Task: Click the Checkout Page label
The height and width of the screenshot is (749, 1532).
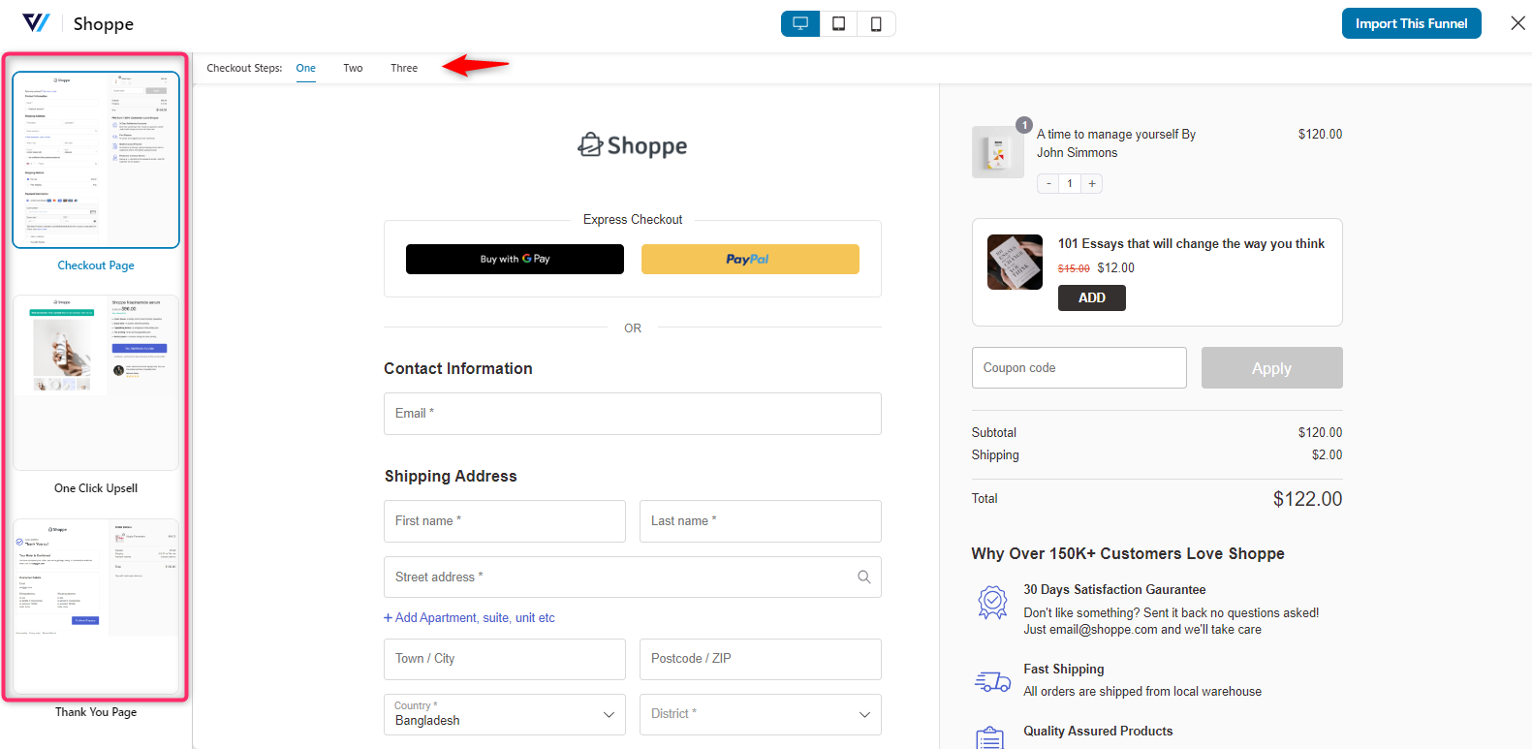Action: pos(96,265)
